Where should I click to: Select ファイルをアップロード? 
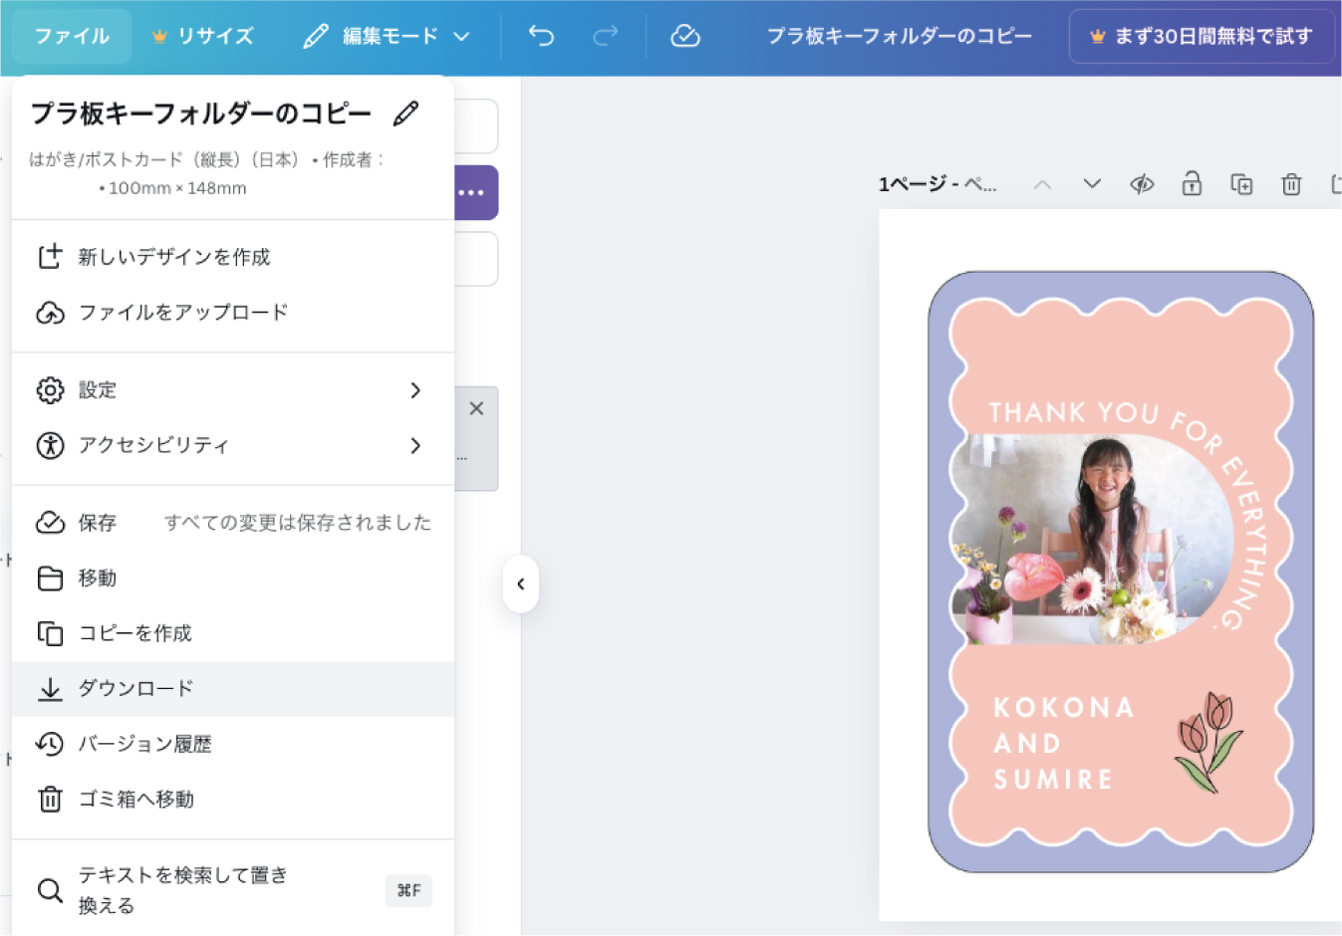(x=233, y=313)
